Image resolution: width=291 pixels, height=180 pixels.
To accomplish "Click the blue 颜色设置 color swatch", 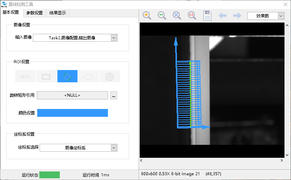I will pos(72,113).
